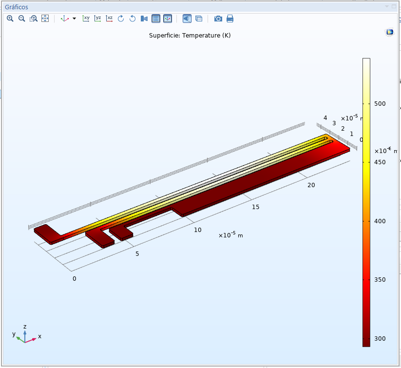Rotate the view clockwise
The height and width of the screenshot is (368, 401).
tap(120, 19)
